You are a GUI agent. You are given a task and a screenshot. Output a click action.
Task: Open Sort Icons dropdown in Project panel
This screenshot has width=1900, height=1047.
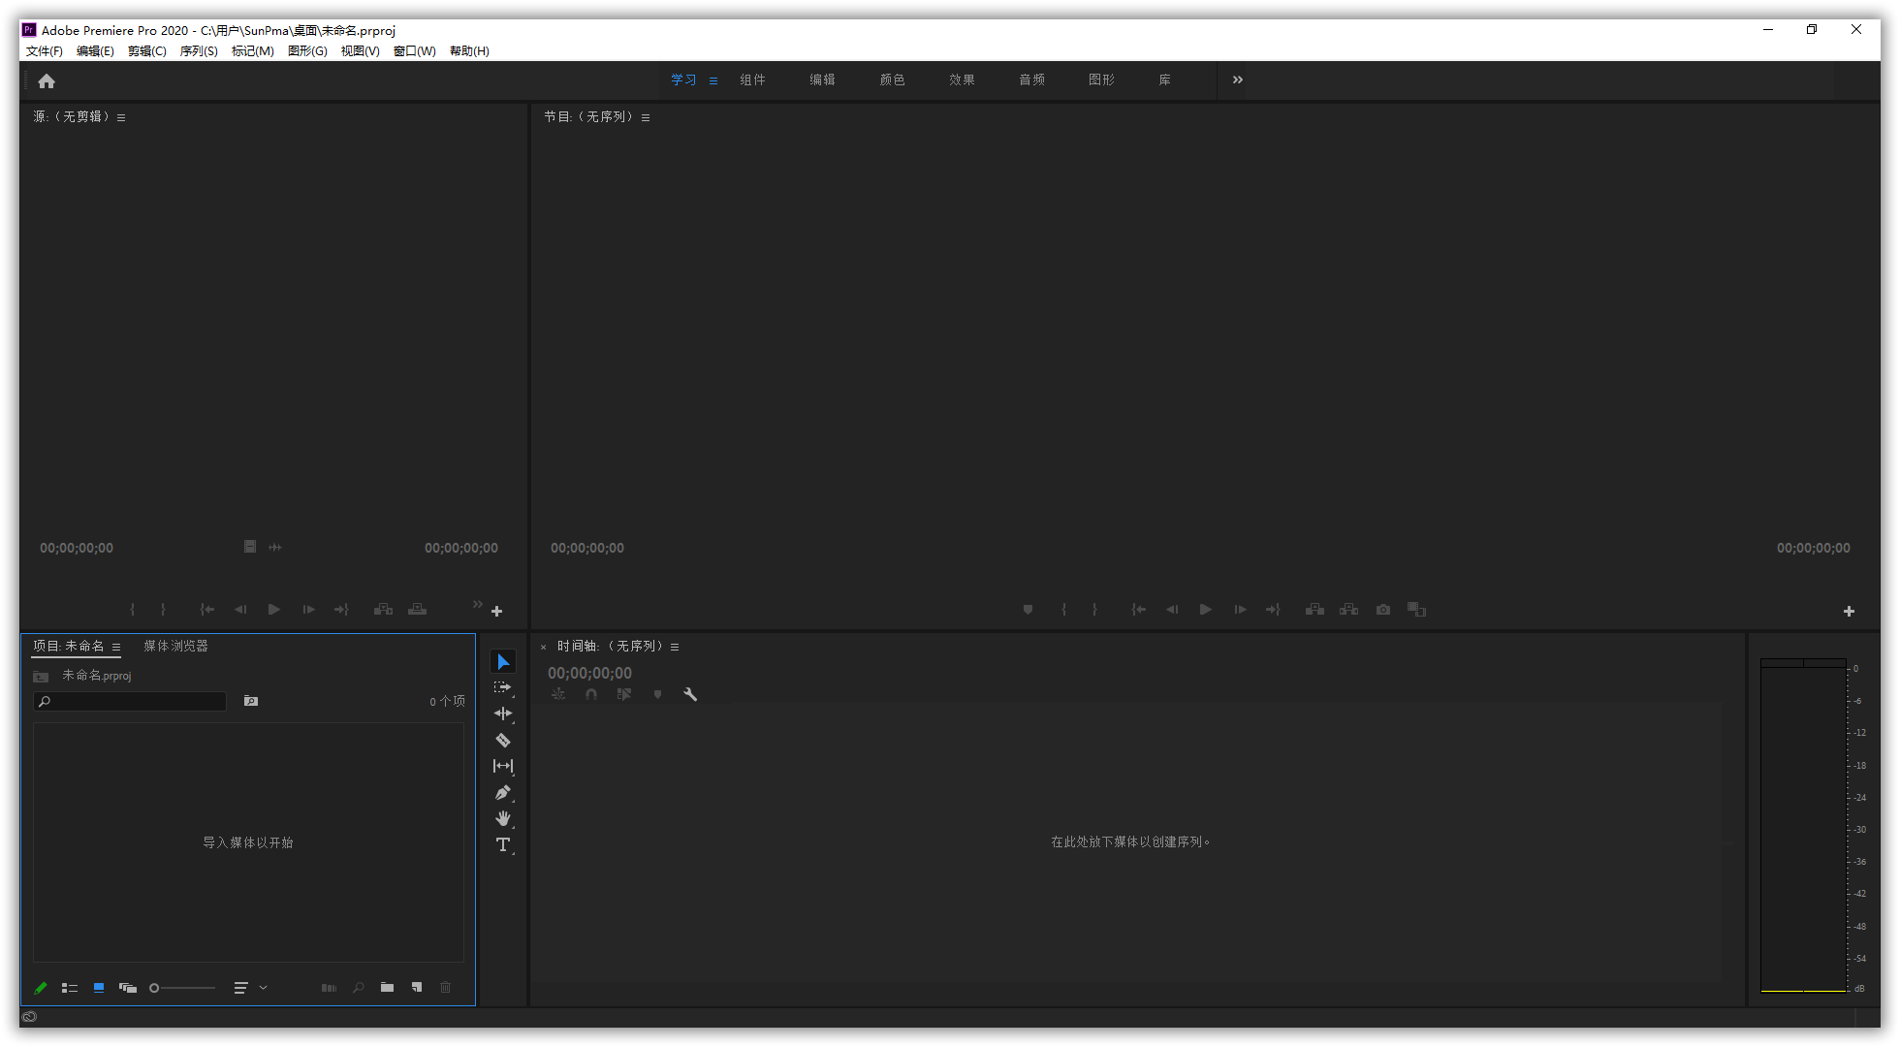point(250,988)
